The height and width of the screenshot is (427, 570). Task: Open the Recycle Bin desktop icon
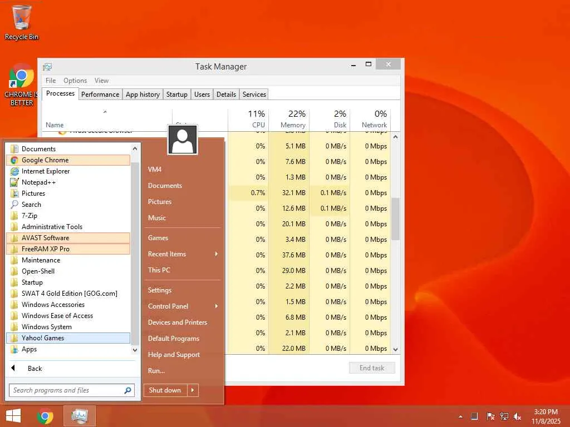pyautogui.click(x=22, y=22)
